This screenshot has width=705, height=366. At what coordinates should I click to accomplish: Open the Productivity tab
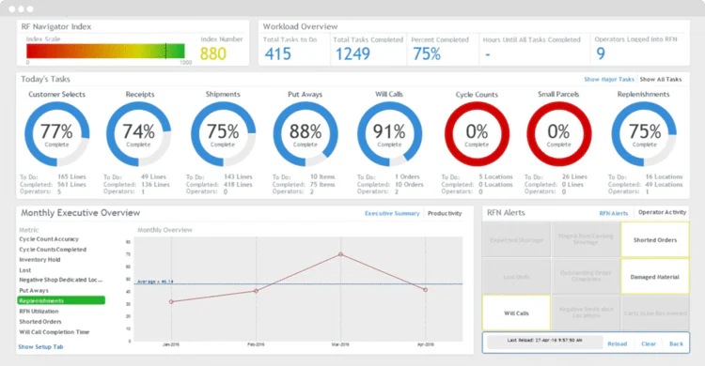[x=445, y=213]
